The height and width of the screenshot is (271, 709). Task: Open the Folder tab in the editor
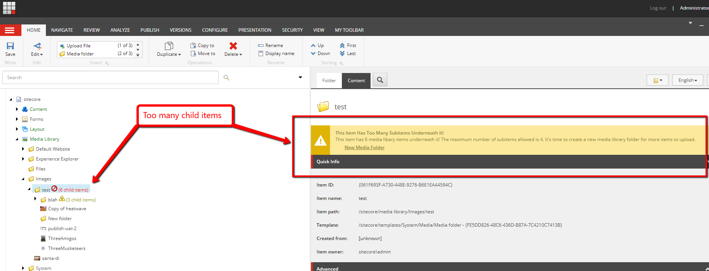(329, 81)
